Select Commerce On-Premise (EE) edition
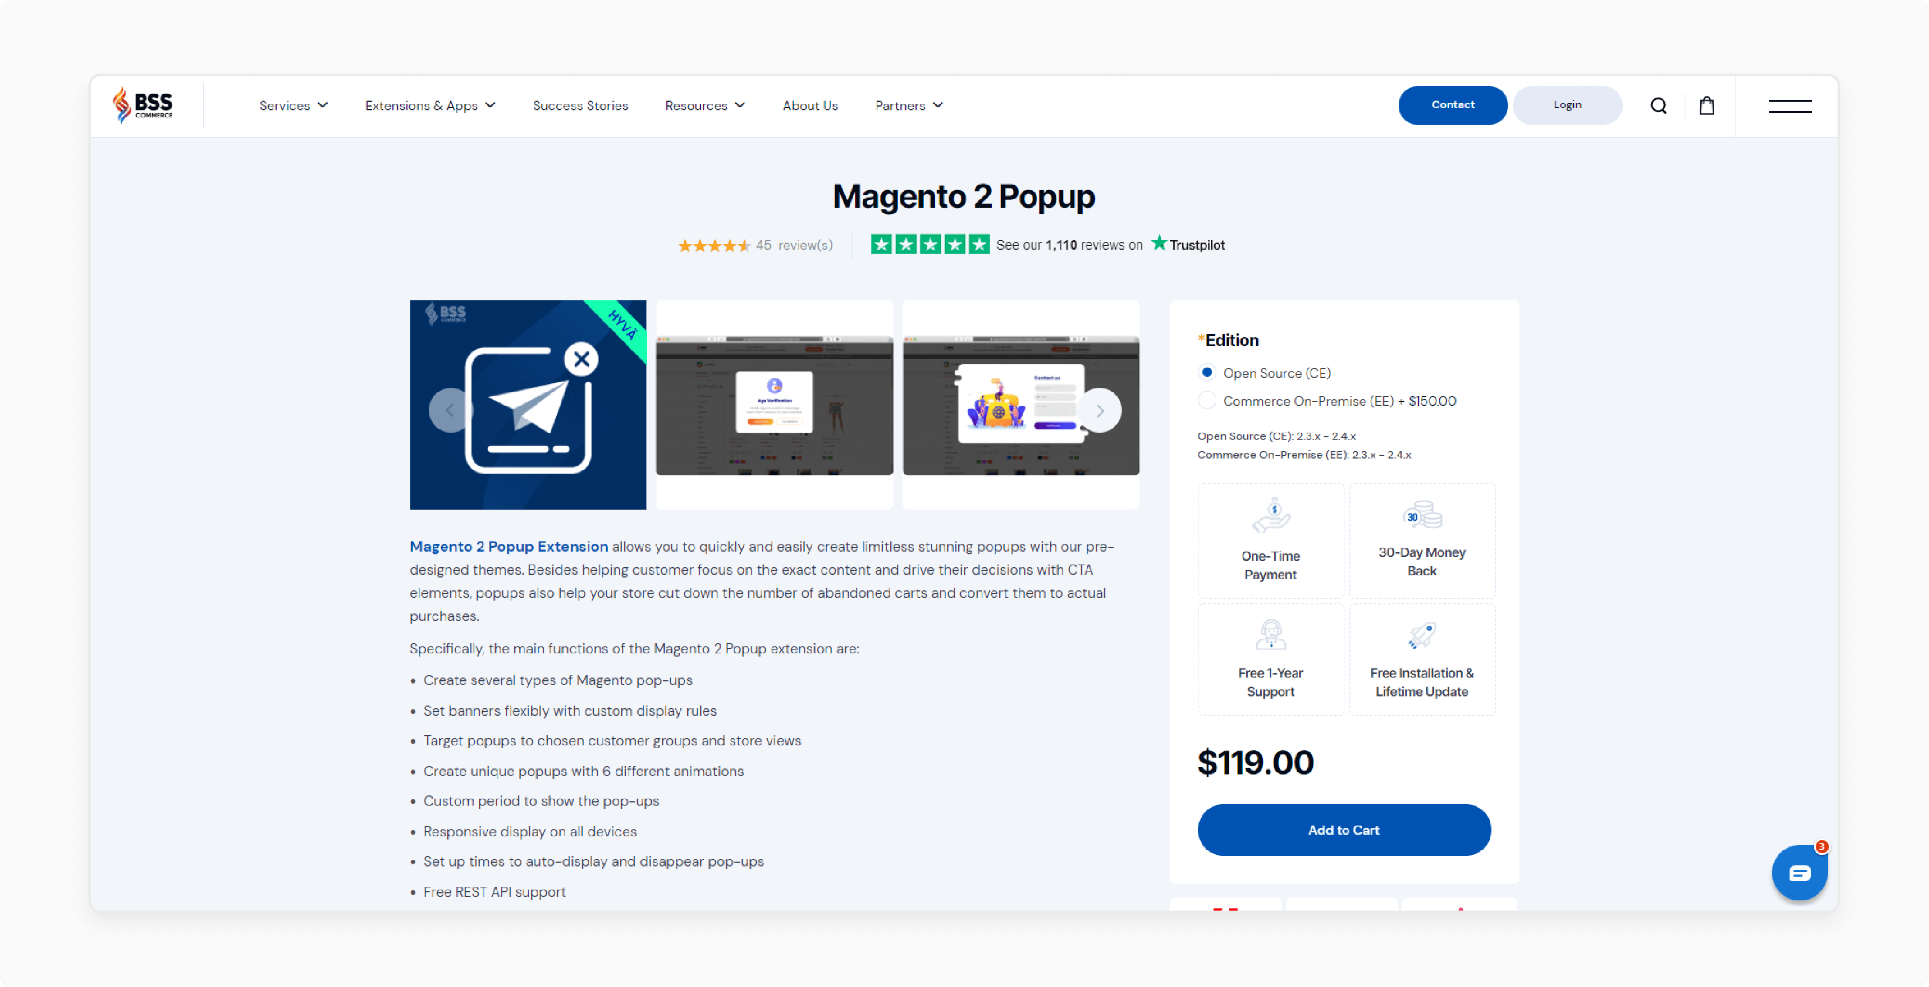This screenshot has width=1929, height=987. click(1207, 400)
